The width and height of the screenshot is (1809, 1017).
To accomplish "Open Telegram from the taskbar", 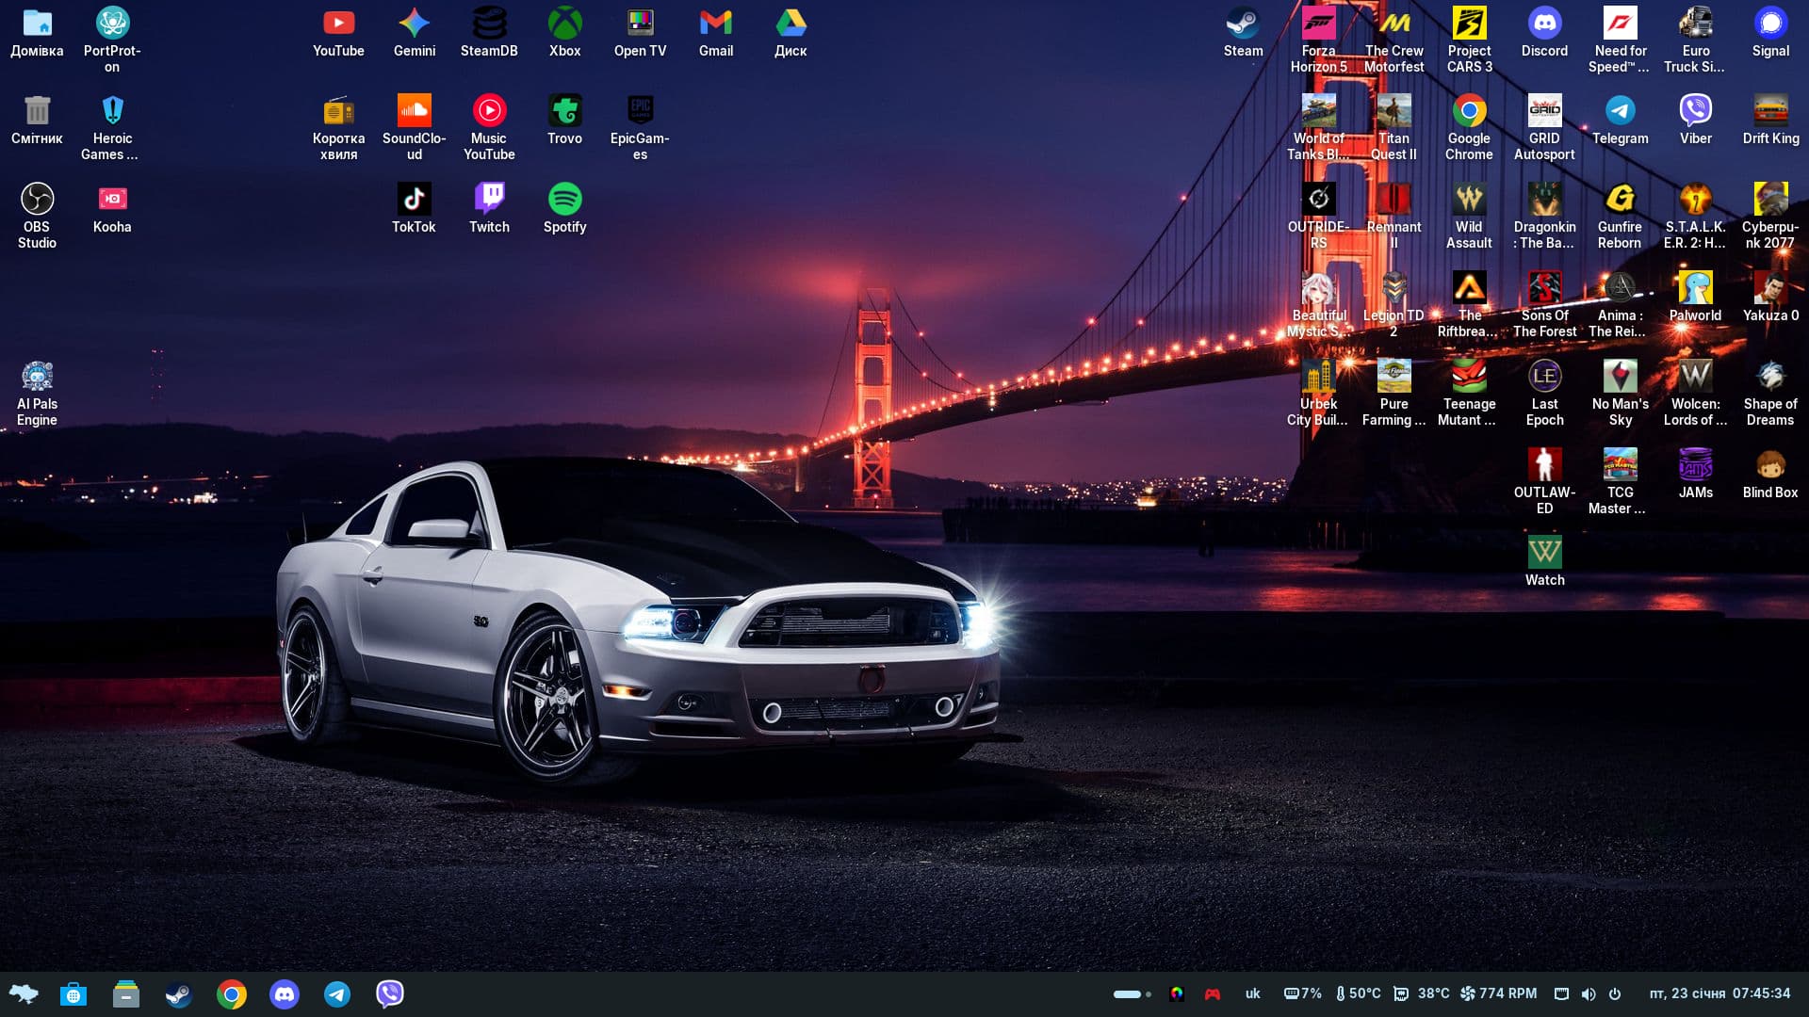I will pos(336,994).
